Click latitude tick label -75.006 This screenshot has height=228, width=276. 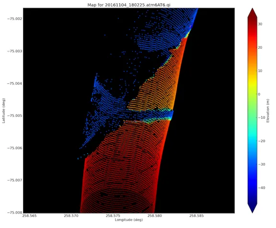(x=15, y=148)
